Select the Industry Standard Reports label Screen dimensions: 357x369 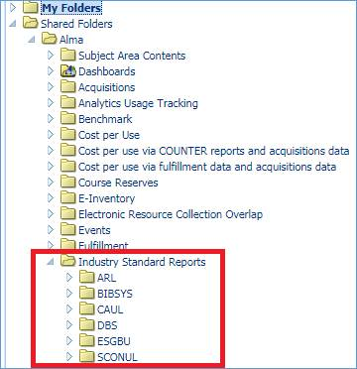point(142,262)
